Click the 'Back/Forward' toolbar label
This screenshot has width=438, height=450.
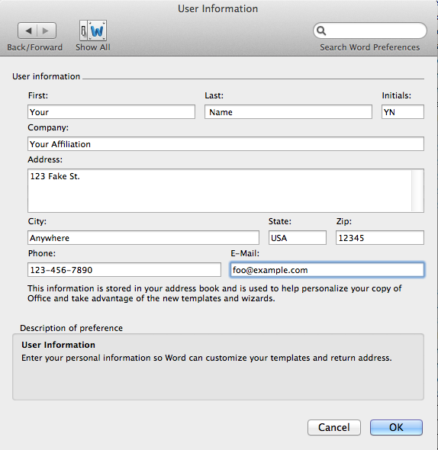click(x=35, y=47)
